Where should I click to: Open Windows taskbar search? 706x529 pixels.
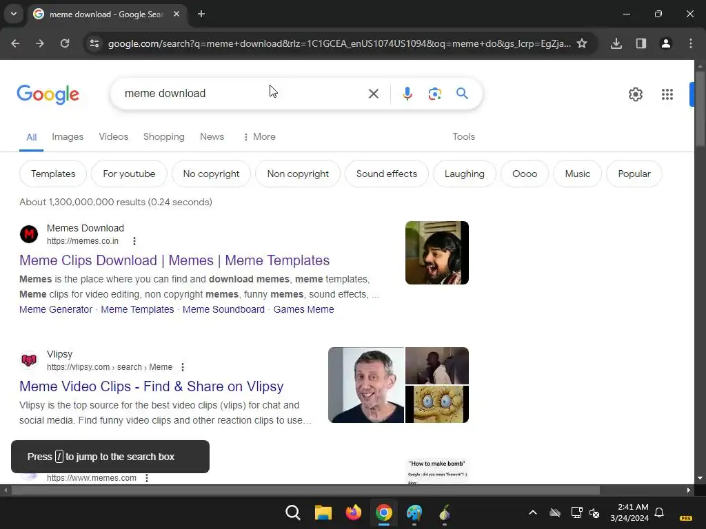coord(292,512)
